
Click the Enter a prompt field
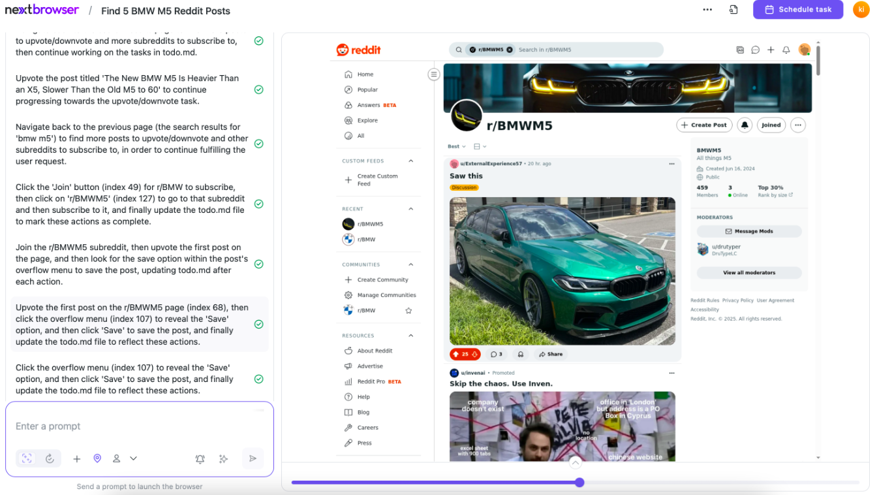point(140,426)
